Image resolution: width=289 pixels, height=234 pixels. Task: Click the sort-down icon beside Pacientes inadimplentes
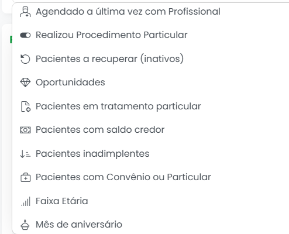coord(25,154)
